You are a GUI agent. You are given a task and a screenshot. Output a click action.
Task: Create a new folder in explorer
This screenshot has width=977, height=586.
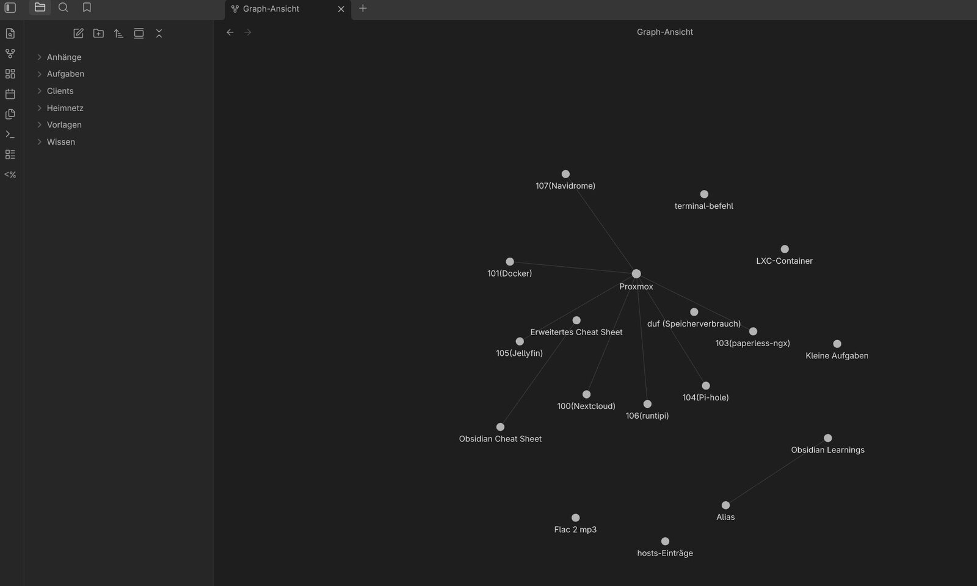tap(98, 34)
